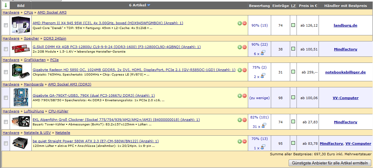The height and width of the screenshot is (168, 373).
Task: Visit notebooksbilliger.de retailer link
Action: click(x=345, y=72)
